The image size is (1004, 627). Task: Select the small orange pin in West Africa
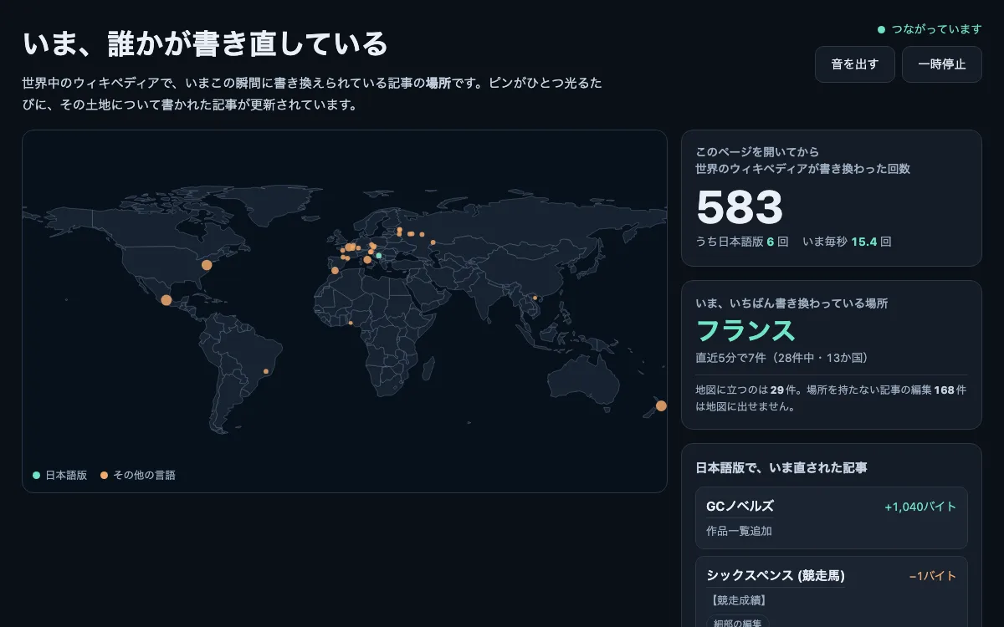coord(351,323)
